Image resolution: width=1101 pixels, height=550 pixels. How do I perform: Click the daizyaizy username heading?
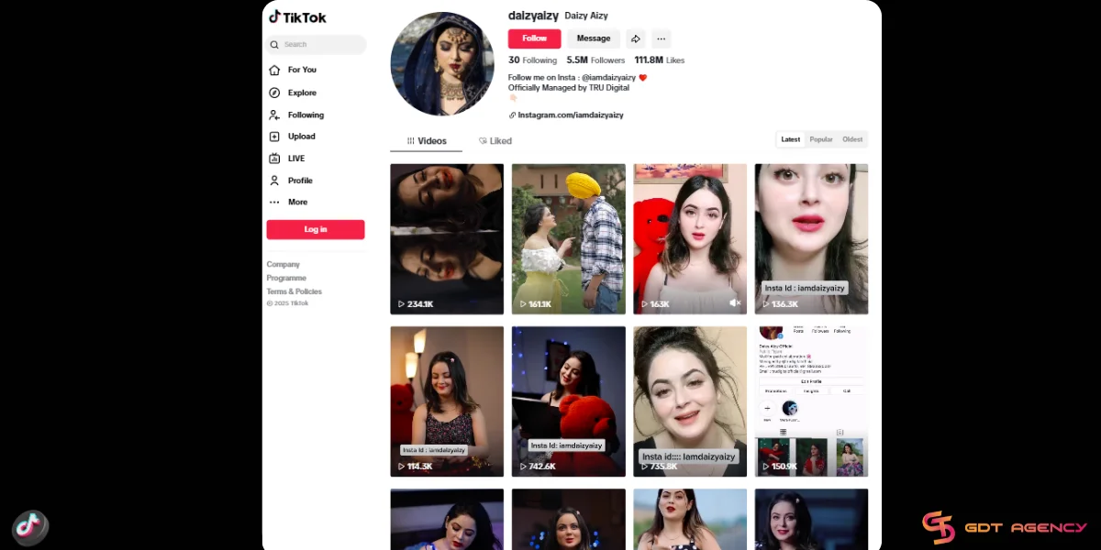[533, 16]
